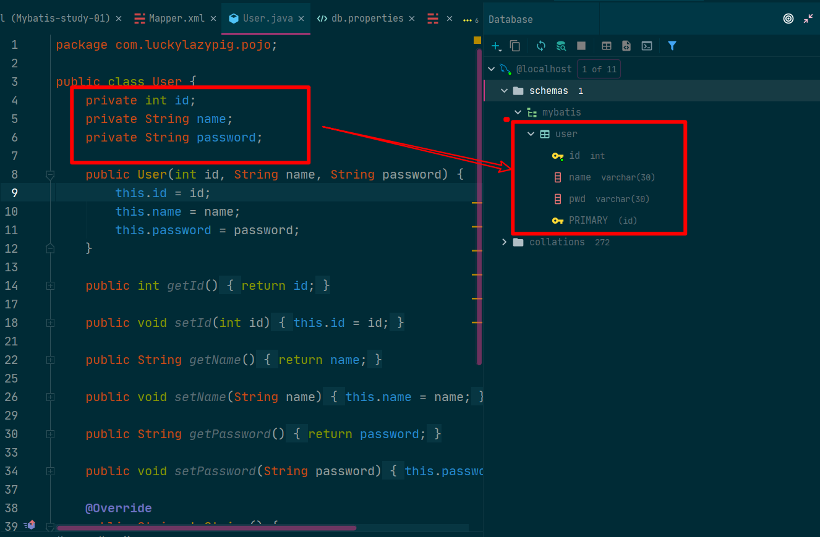Screen dimensions: 820x537
Task: Click the mybatis schema icon
Action: pos(532,112)
